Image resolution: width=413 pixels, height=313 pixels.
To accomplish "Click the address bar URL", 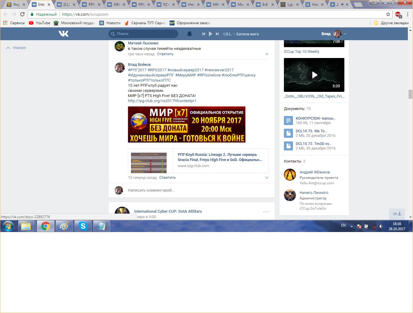I will click(x=85, y=14).
